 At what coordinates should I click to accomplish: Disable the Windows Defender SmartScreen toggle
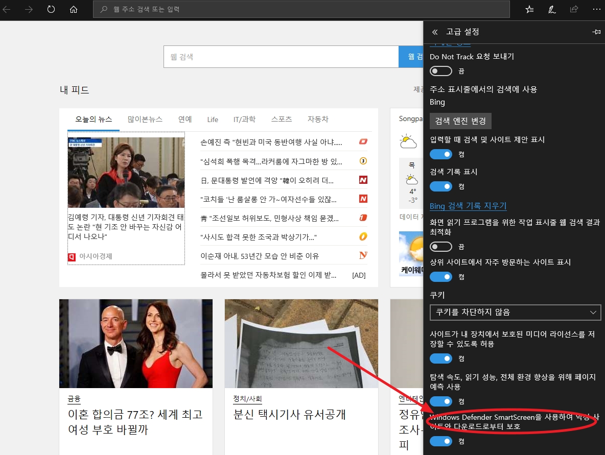tap(441, 441)
